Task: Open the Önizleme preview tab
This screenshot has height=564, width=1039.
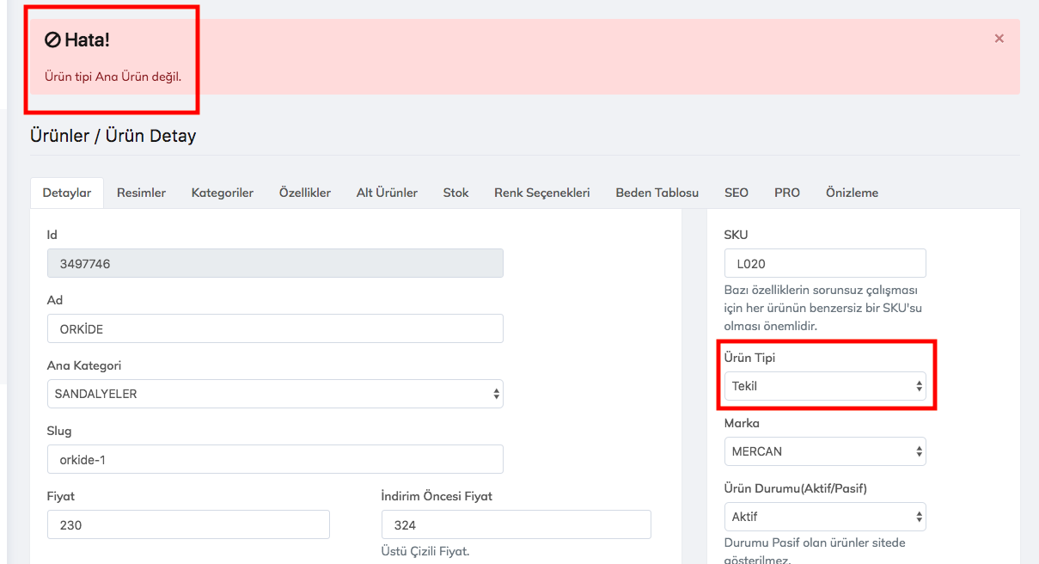Action: click(x=852, y=193)
